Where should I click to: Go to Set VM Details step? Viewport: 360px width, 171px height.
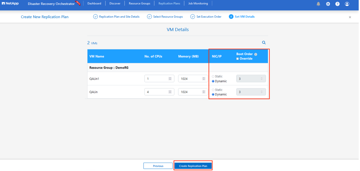245,17
